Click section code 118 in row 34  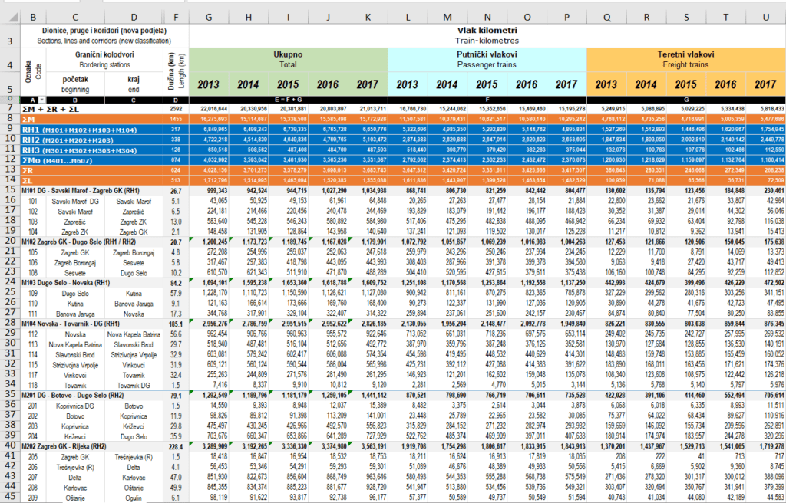pos(33,385)
